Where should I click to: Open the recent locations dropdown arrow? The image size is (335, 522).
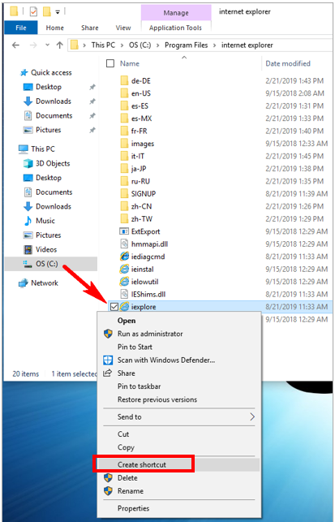click(x=47, y=45)
